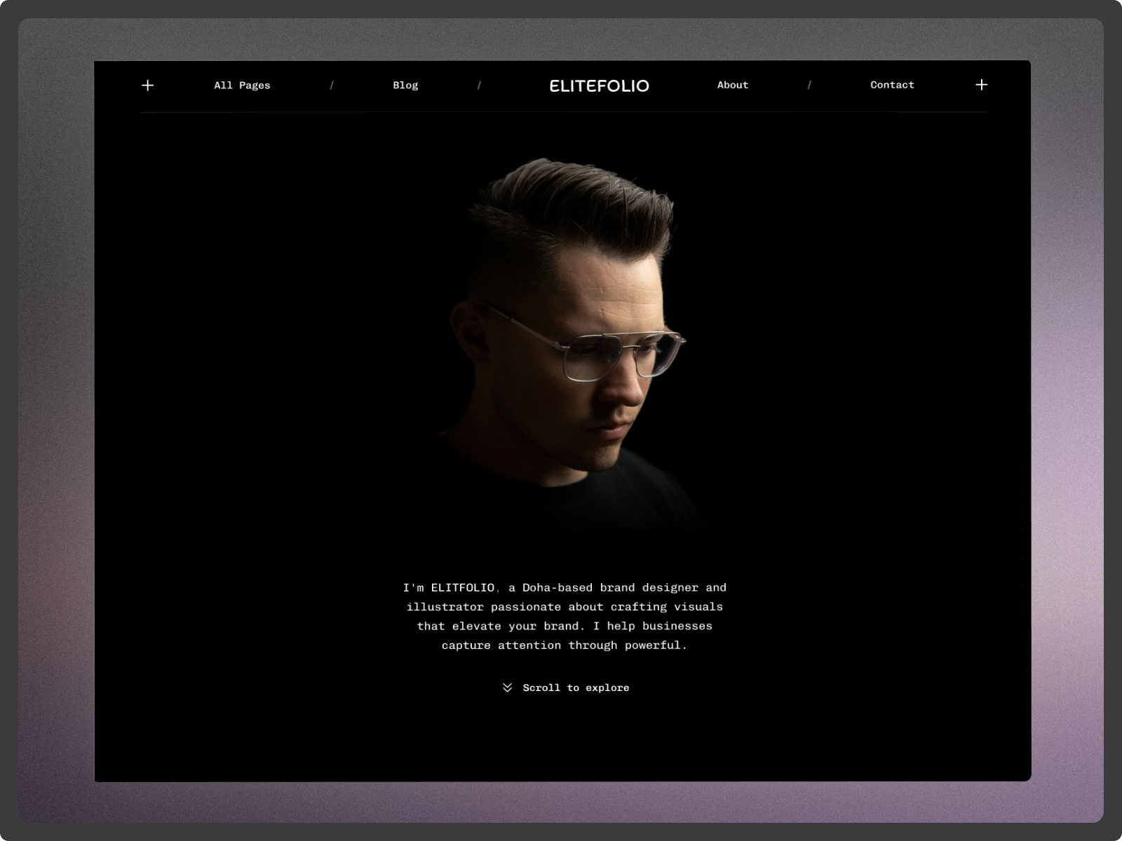Click the Scroll to explore link
Image resolution: width=1122 pixels, height=841 pixels.
point(575,688)
